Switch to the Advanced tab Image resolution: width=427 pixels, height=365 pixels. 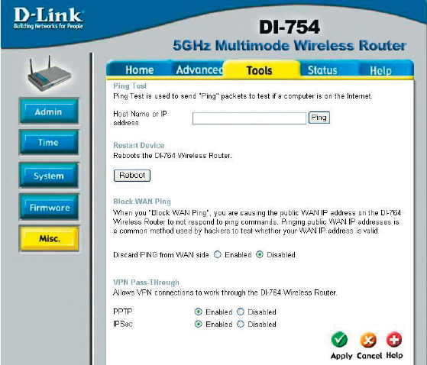point(199,70)
